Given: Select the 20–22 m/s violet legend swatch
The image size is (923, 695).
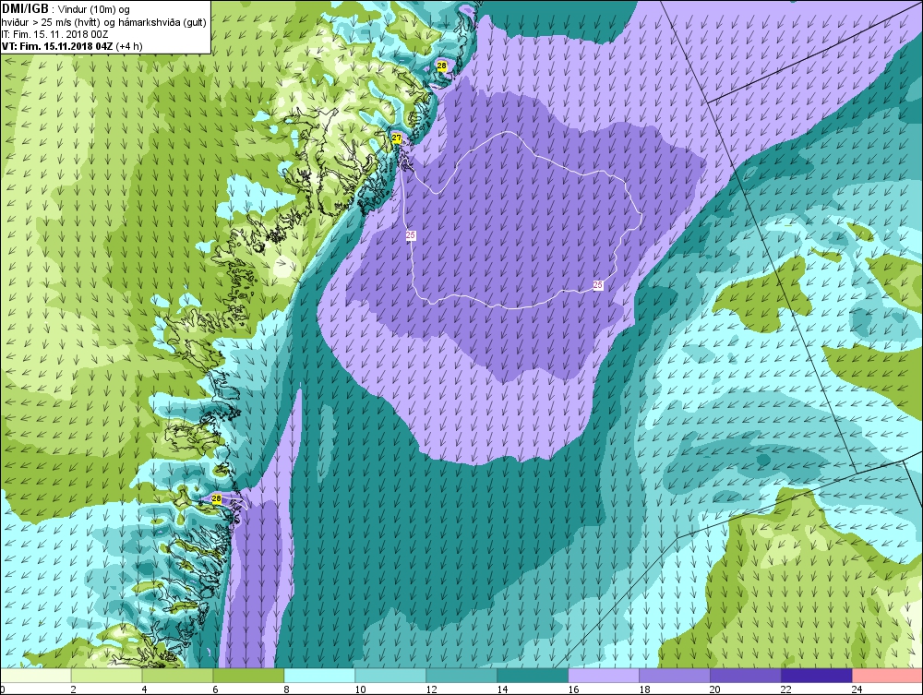Looking at the screenshot, I should click(745, 676).
